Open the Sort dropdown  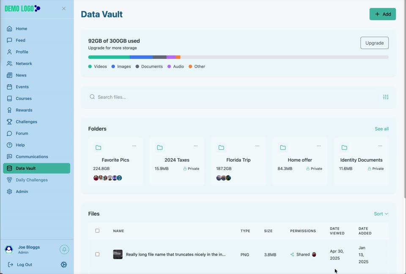point(381,214)
